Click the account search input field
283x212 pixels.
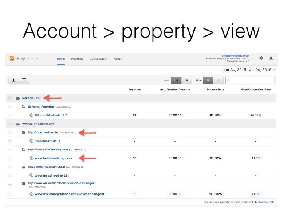pyautogui.click(x=250, y=81)
